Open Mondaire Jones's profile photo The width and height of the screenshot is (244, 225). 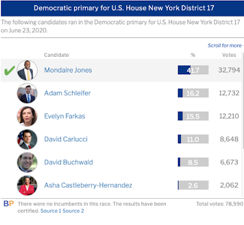pos(27,70)
